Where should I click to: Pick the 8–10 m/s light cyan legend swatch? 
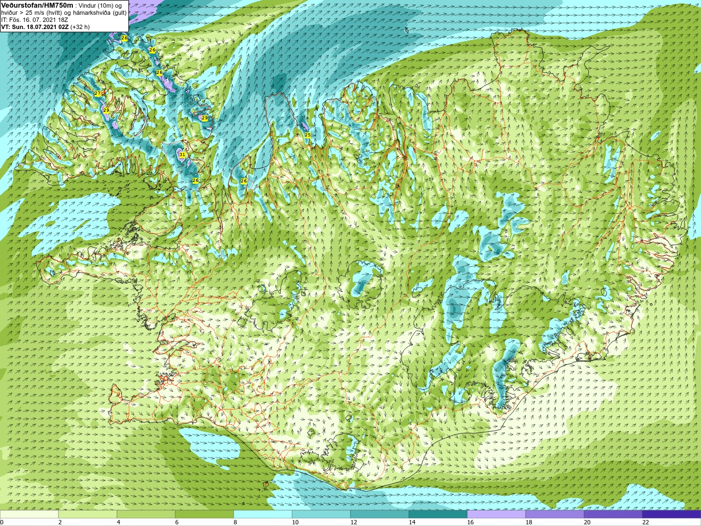(263, 514)
